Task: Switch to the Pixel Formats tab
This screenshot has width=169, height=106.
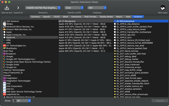Action: (90, 17)
